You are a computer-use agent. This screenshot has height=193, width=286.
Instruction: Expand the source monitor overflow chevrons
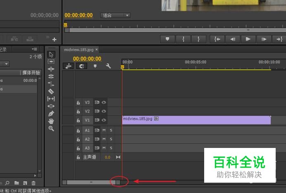pos(48,37)
